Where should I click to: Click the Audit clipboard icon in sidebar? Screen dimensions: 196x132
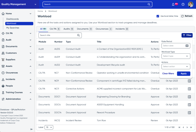point(3,40)
